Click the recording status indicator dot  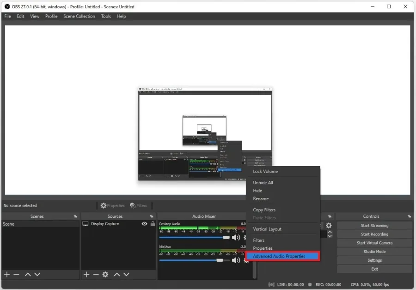310,284
